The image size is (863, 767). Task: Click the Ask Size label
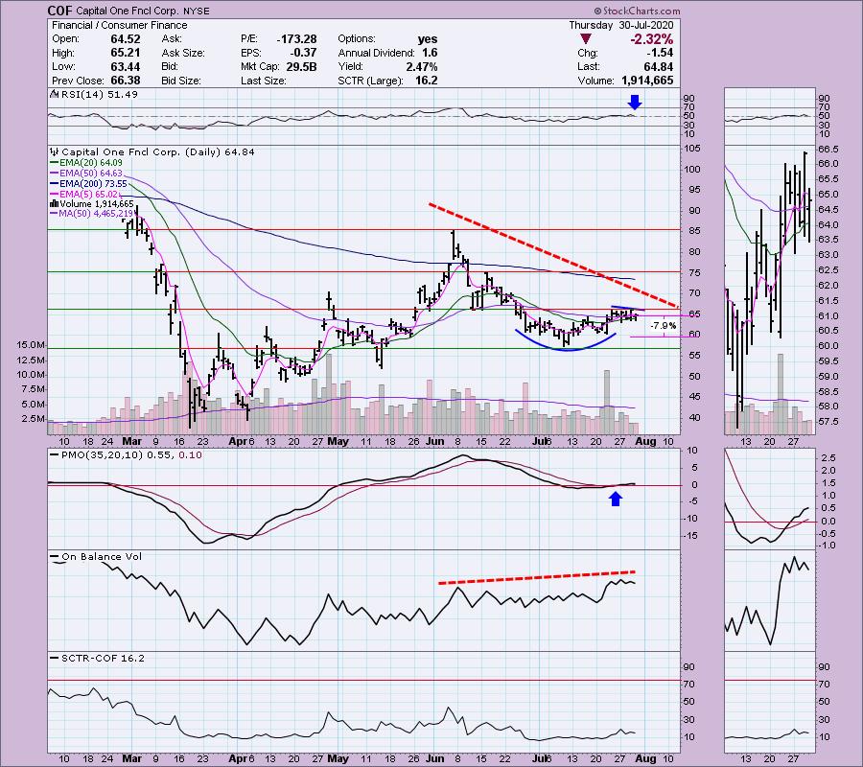tap(183, 53)
